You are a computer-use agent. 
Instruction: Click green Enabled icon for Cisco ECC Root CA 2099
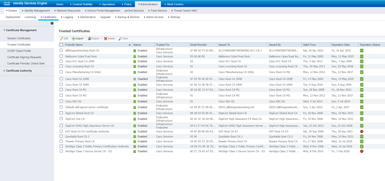point(135,61)
